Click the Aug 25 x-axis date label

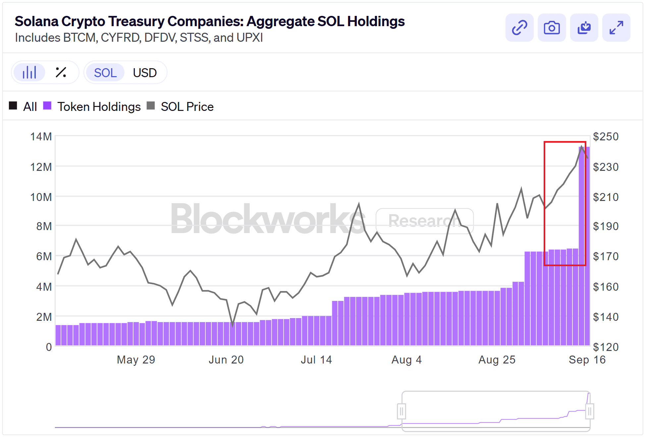(x=497, y=360)
